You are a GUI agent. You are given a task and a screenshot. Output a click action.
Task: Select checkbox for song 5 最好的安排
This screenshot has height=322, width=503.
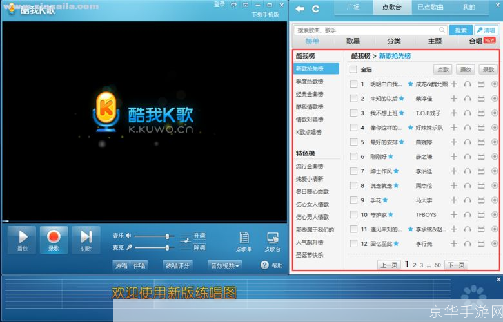(353, 142)
